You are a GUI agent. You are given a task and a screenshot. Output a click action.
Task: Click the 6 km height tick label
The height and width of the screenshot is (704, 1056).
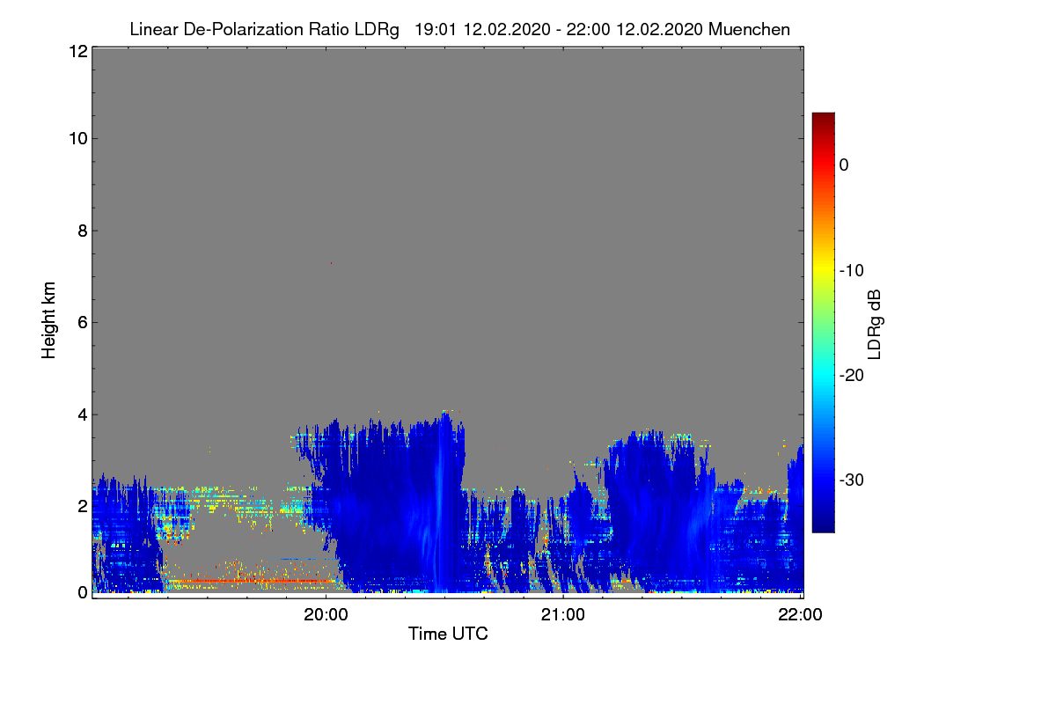(82, 322)
